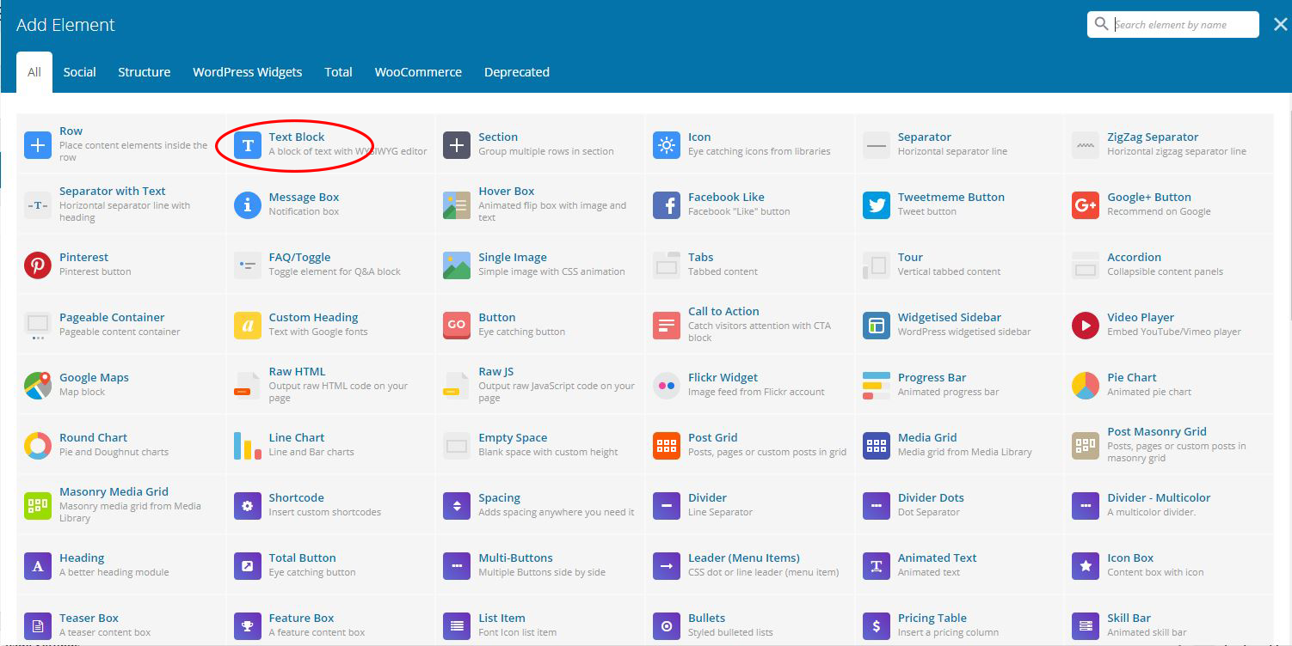Insert the Video Player play icon
Image resolution: width=1292 pixels, height=646 pixels.
pos(1086,326)
